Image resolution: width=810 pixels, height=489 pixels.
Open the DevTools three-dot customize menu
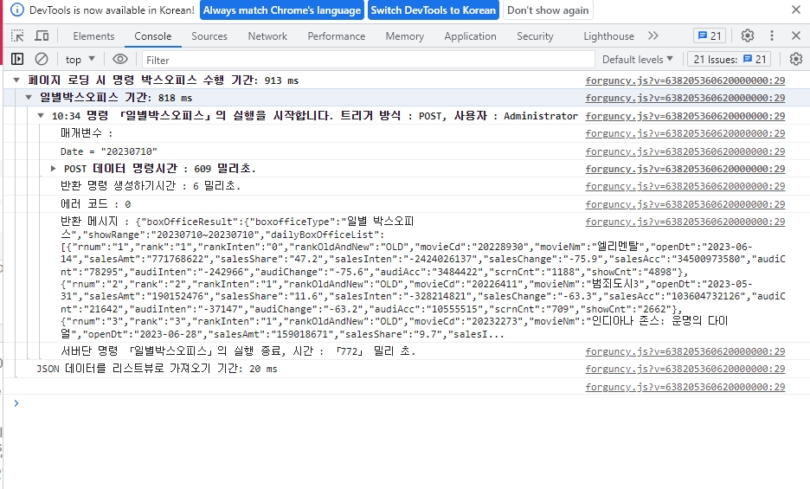(772, 35)
